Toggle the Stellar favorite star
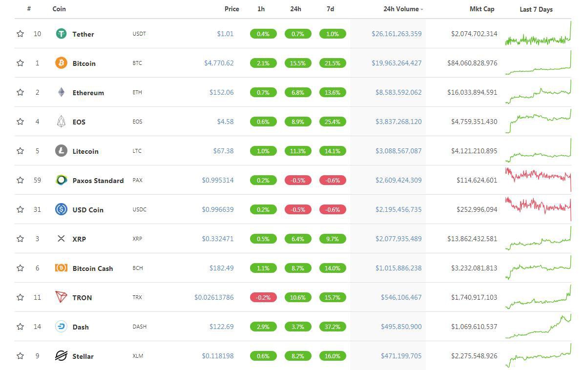 click(20, 356)
